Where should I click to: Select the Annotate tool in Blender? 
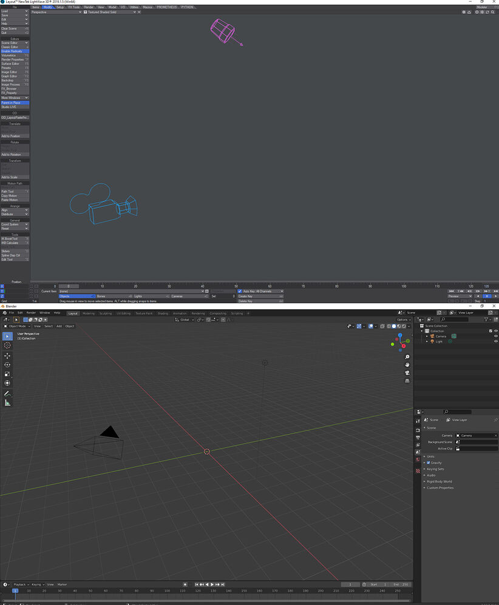7,393
